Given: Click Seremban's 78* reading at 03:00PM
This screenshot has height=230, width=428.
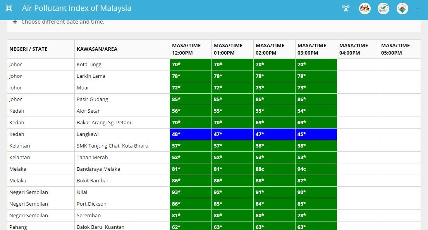Looking at the screenshot, I should 316,215.
